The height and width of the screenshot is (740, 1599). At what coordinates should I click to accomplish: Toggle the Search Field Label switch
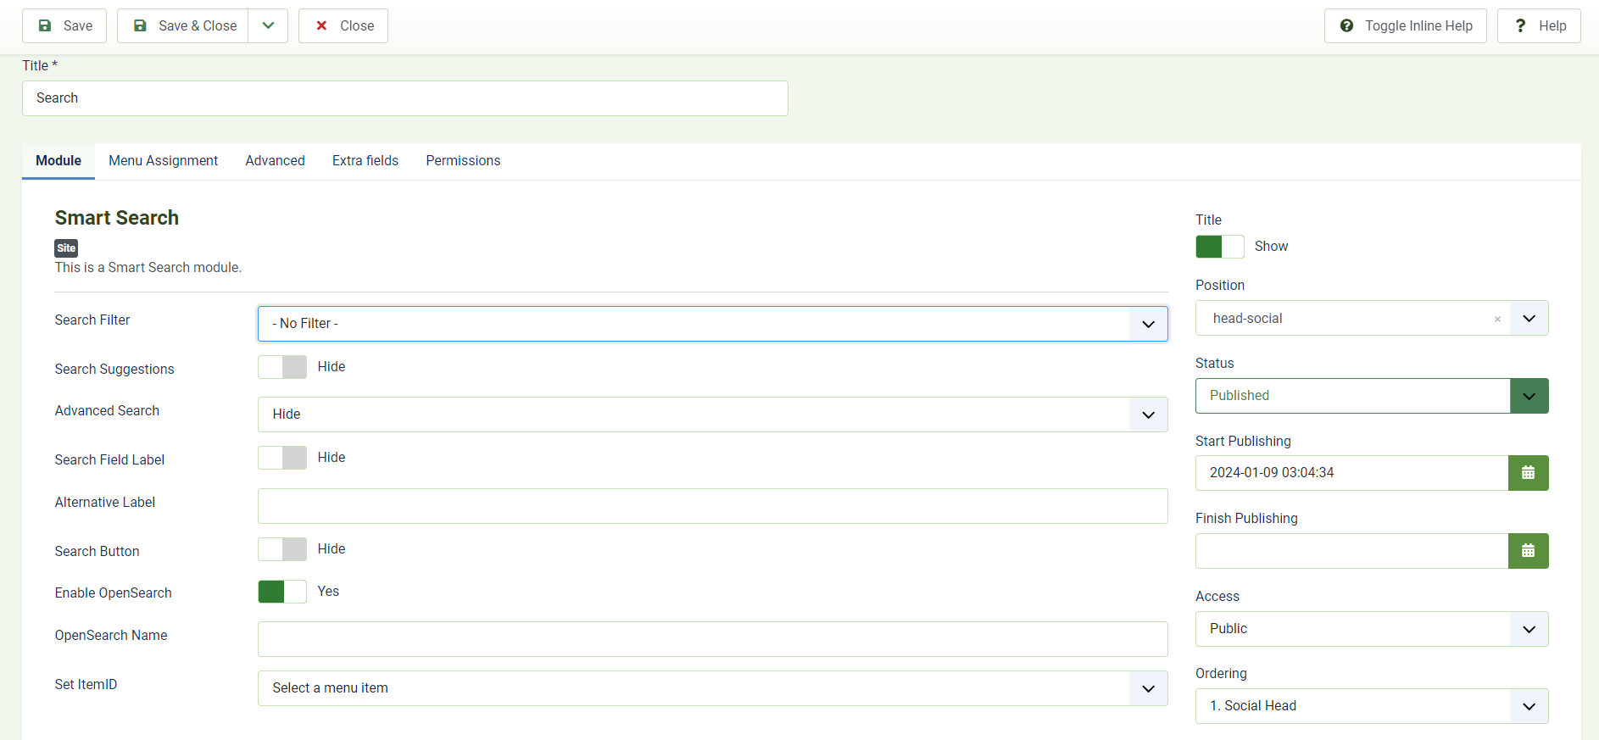[282, 458]
